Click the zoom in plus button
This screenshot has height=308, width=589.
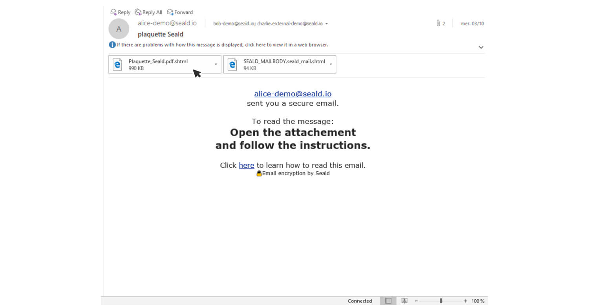pyautogui.click(x=465, y=301)
